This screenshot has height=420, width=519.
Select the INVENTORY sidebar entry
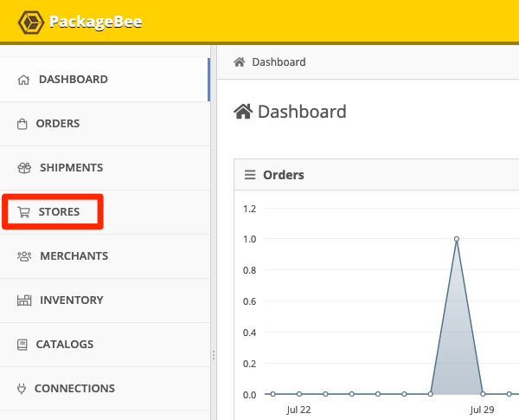106,300
